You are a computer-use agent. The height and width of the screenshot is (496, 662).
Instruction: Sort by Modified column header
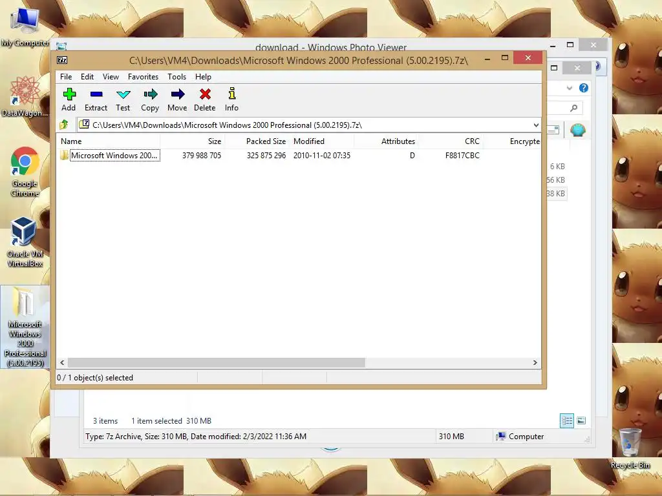322,141
